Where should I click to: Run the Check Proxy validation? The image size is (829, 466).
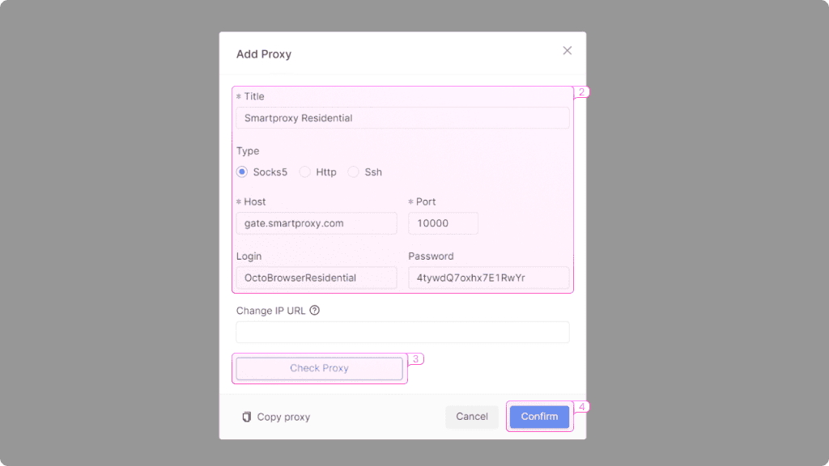tap(318, 368)
